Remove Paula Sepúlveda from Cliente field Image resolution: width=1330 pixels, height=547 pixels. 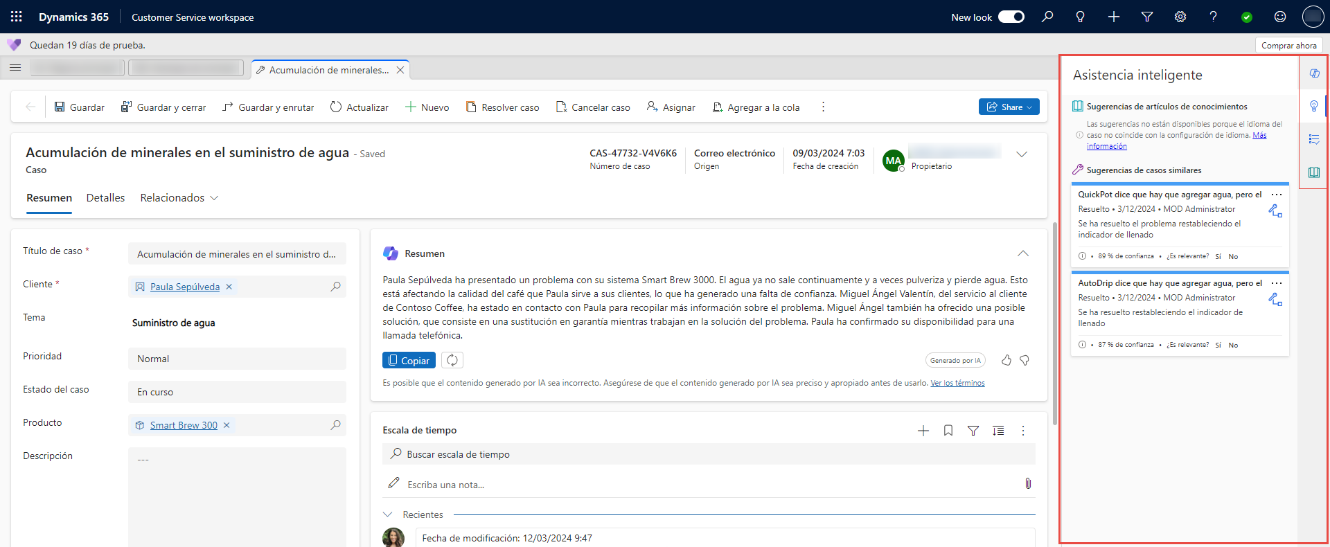[229, 287]
